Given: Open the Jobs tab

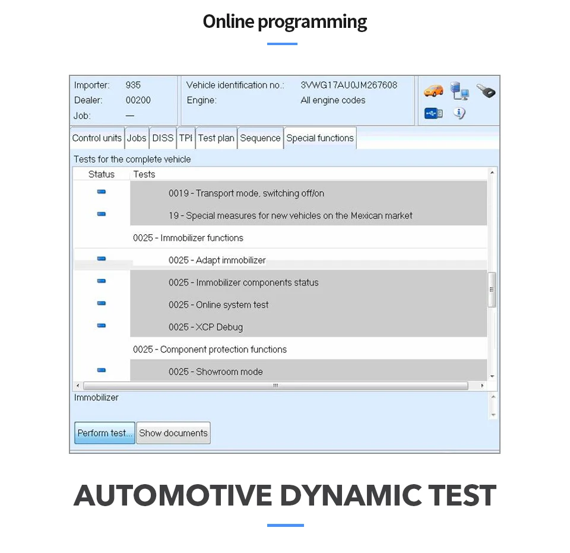Looking at the screenshot, I should [137, 138].
